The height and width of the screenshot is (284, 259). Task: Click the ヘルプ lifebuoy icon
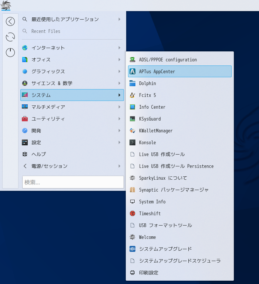(25, 154)
